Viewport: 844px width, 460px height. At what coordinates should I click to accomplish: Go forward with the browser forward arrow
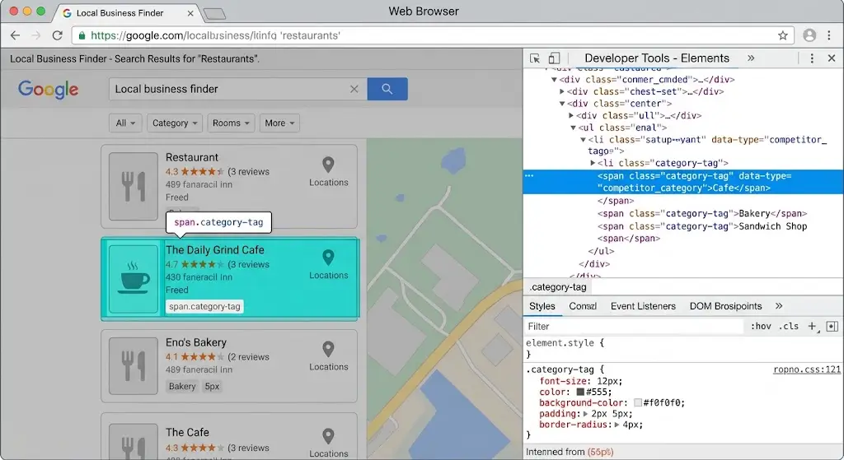click(36, 35)
